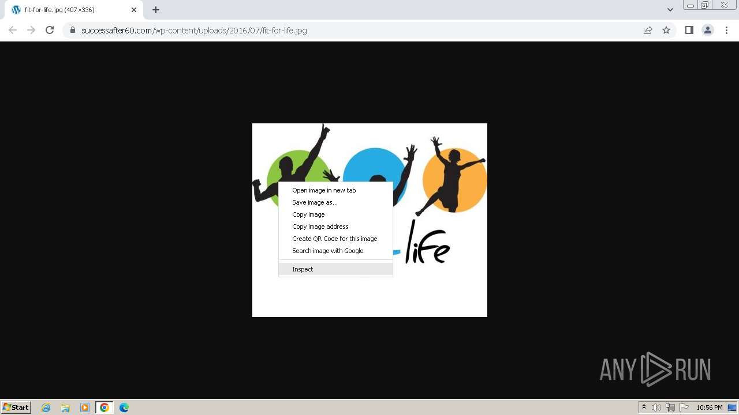Image resolution: width=739 pixels, height=415 pixels.
Task: Choose Create QR Code for this image
Action: (x=335, y=239)
